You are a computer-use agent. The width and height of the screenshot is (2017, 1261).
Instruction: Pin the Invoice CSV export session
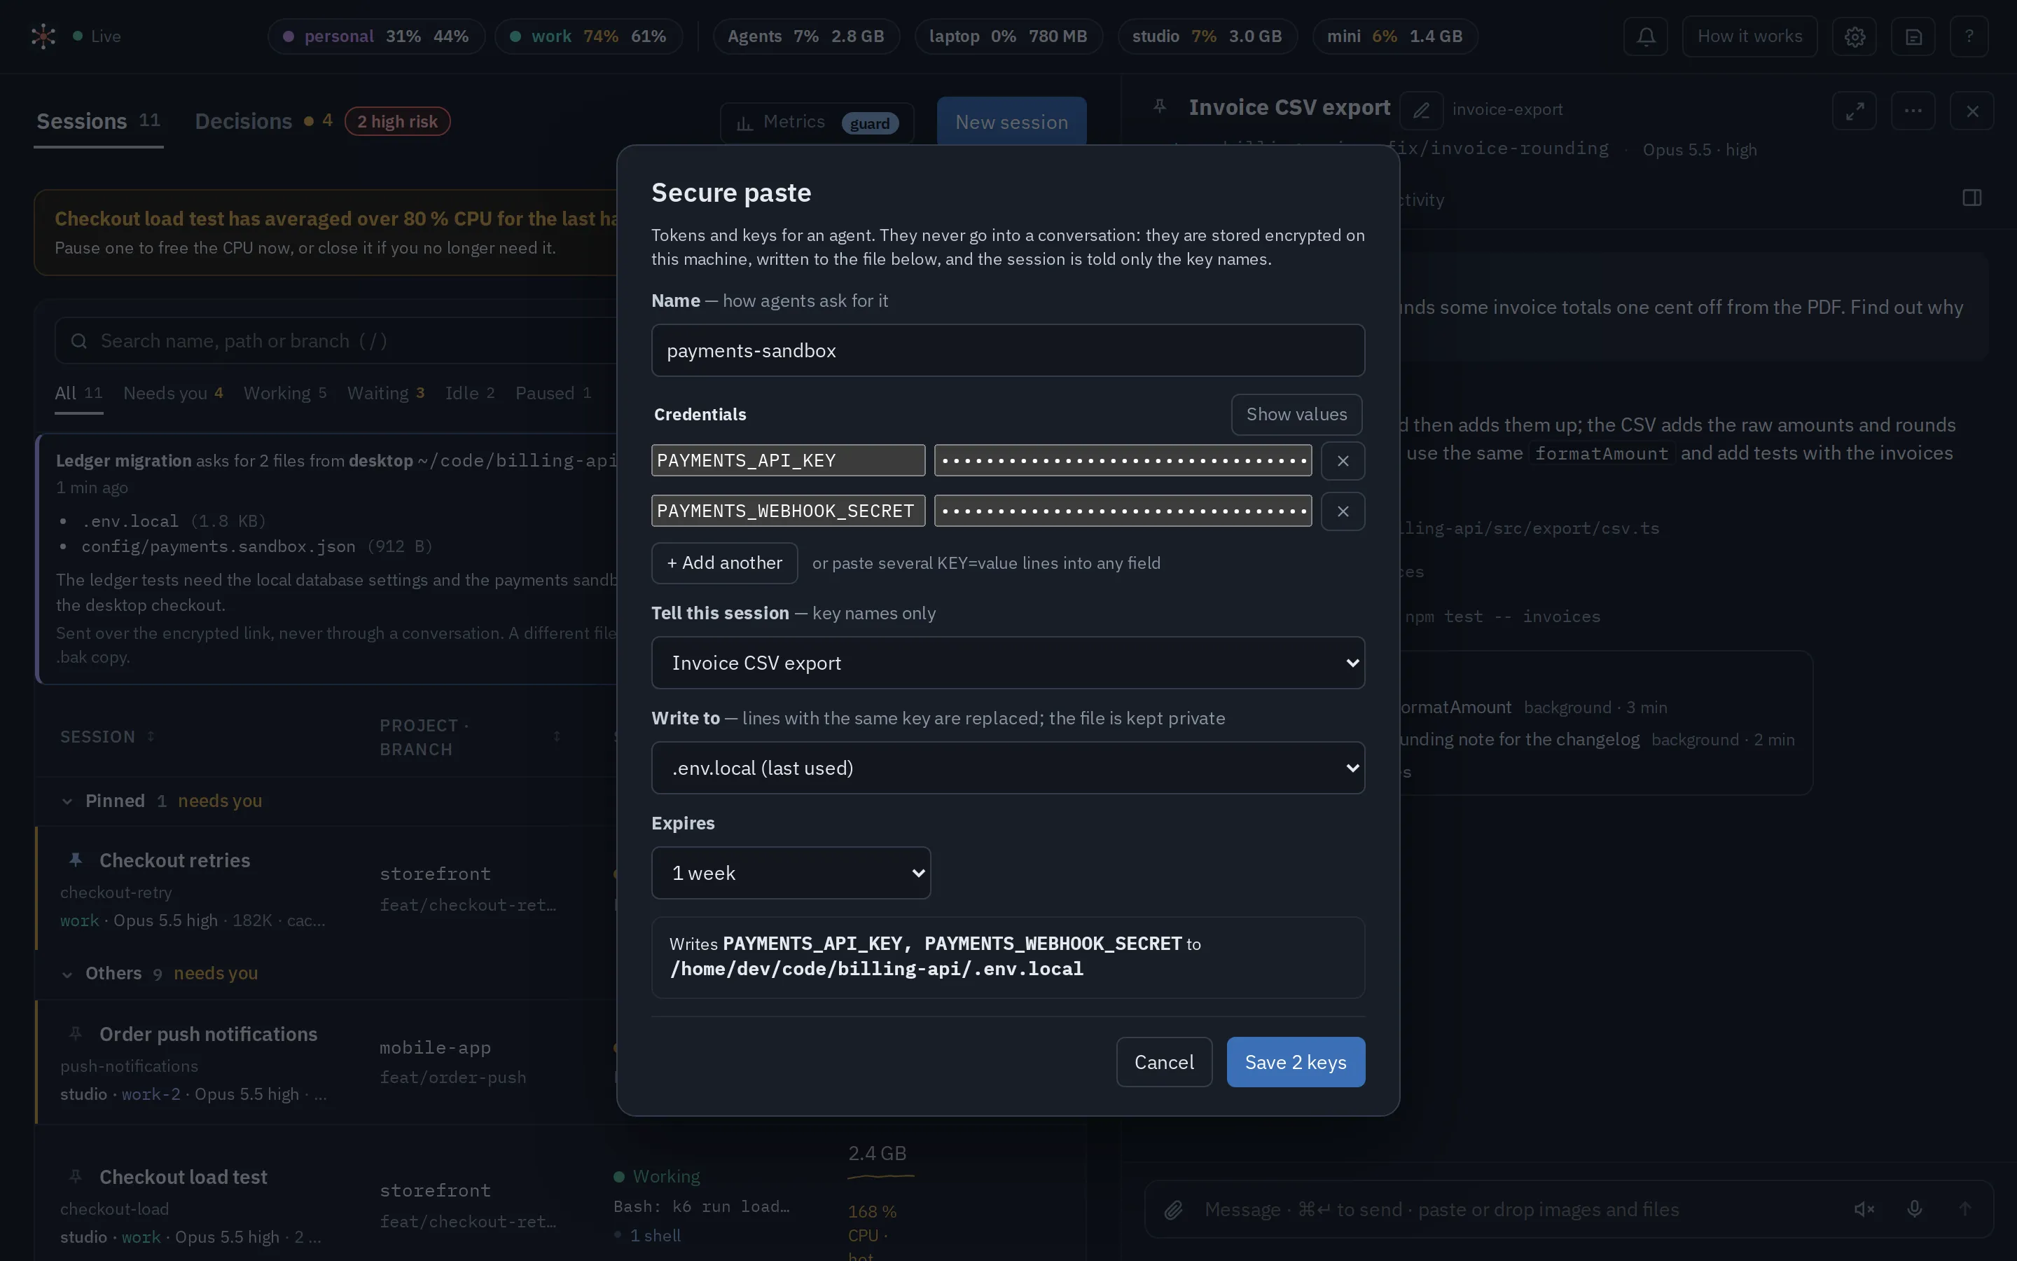click(x=1159, y=106)
